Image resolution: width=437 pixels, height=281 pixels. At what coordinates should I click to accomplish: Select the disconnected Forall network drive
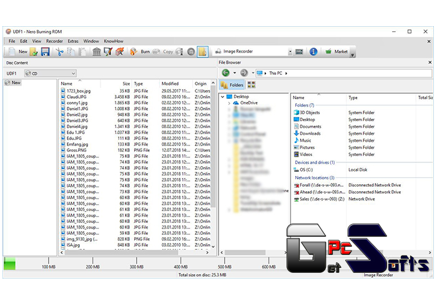[x=320, y=185]
